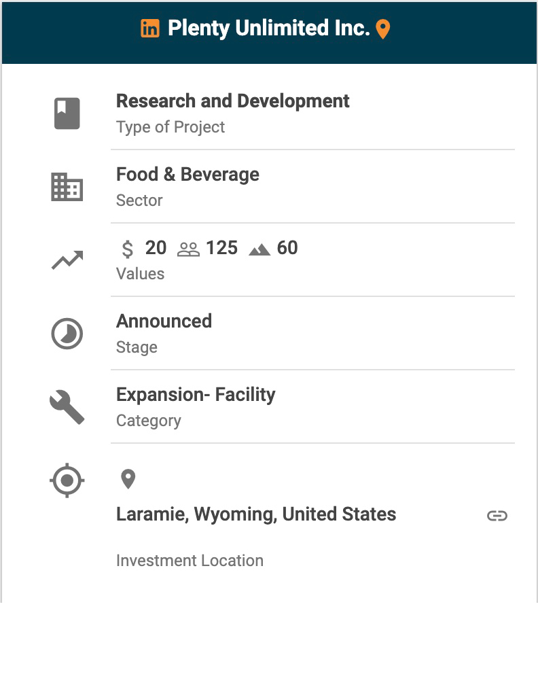Viewport: 538px width, 685px height.
Task: Click the mountain area icon near 60
Action: (259, 249)
